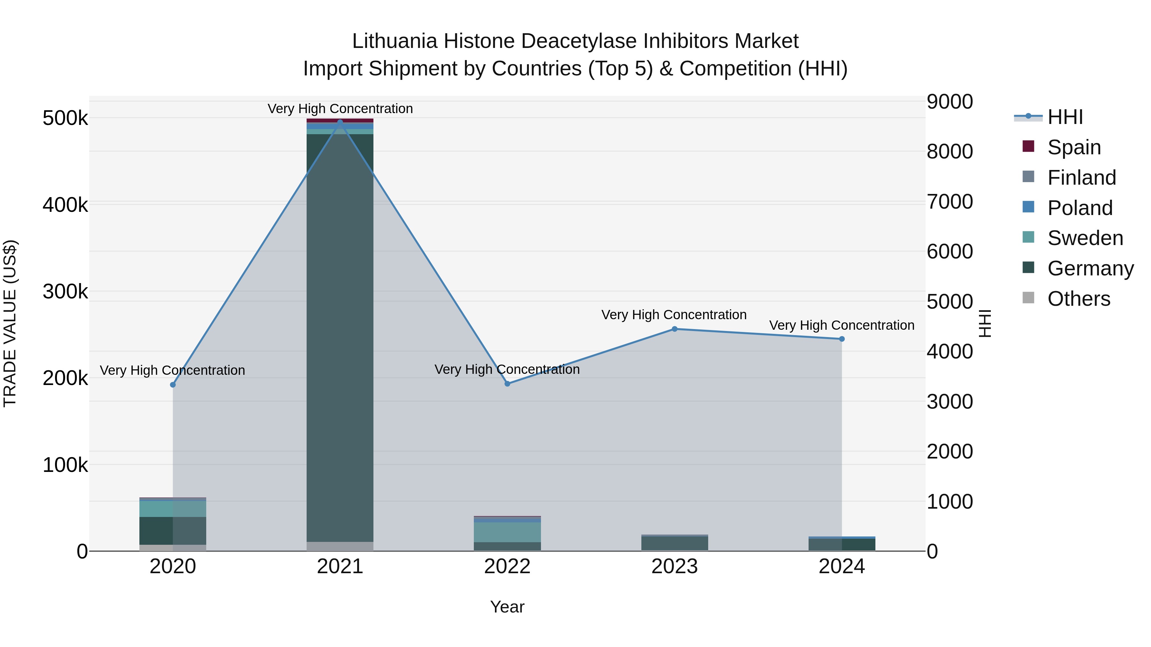Click the 2024 x-axis tick label

pos(842,566)
